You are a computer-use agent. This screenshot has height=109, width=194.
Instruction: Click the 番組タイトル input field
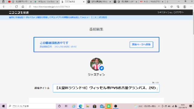tap(106, 88)
